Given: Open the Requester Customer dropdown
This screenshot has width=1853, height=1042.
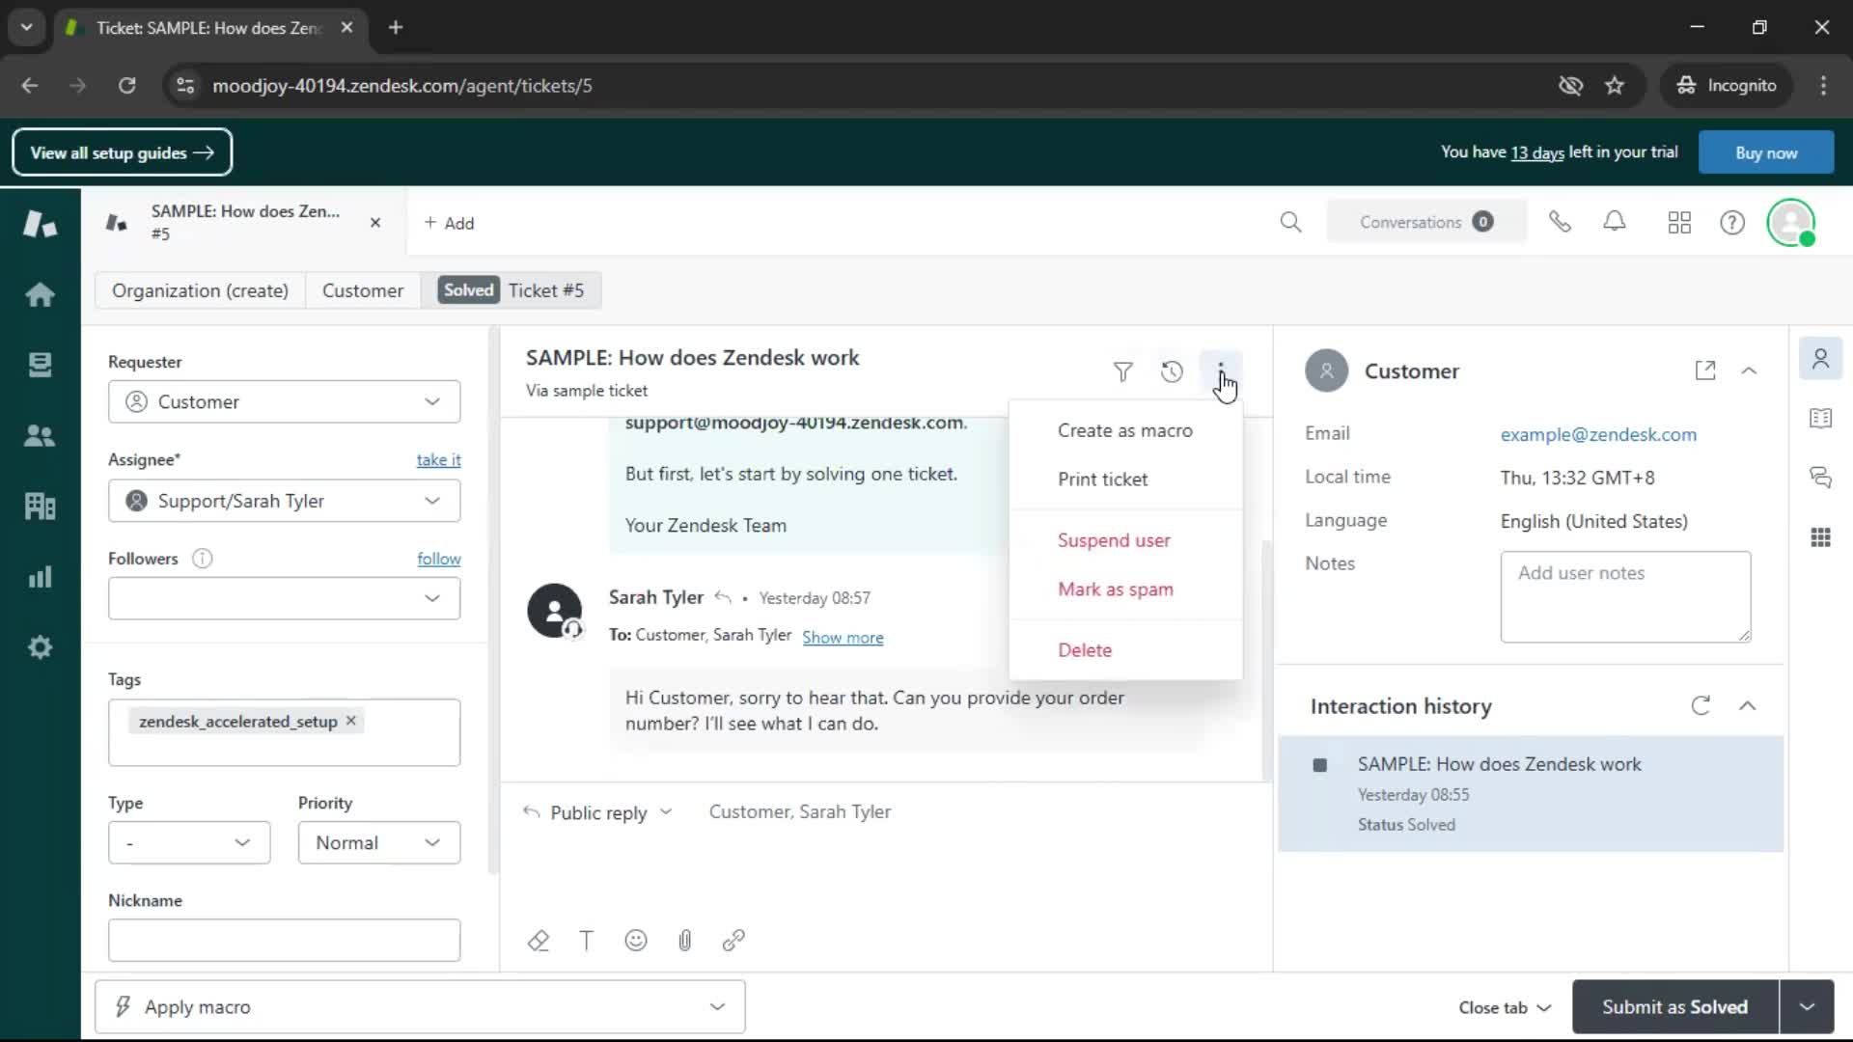Looking at the screenshot, I should click(284, 401).
